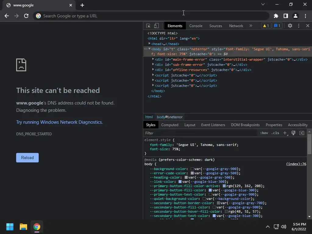Click body#t.neterror breadcrumb
The height and width of the screenshot is (234, 312).
[169, 117]
